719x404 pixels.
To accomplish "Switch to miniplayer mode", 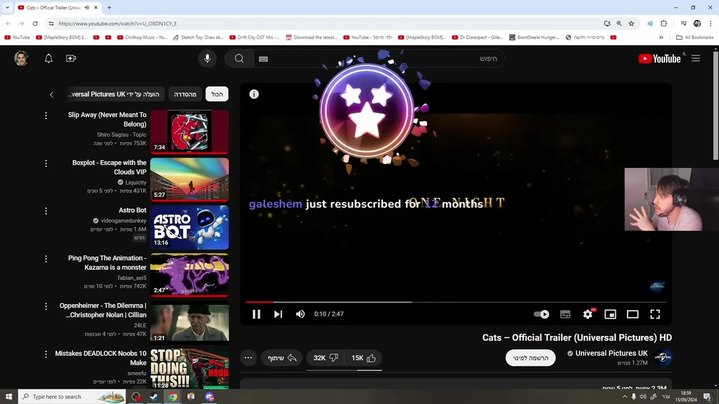I will coord(610,314).
